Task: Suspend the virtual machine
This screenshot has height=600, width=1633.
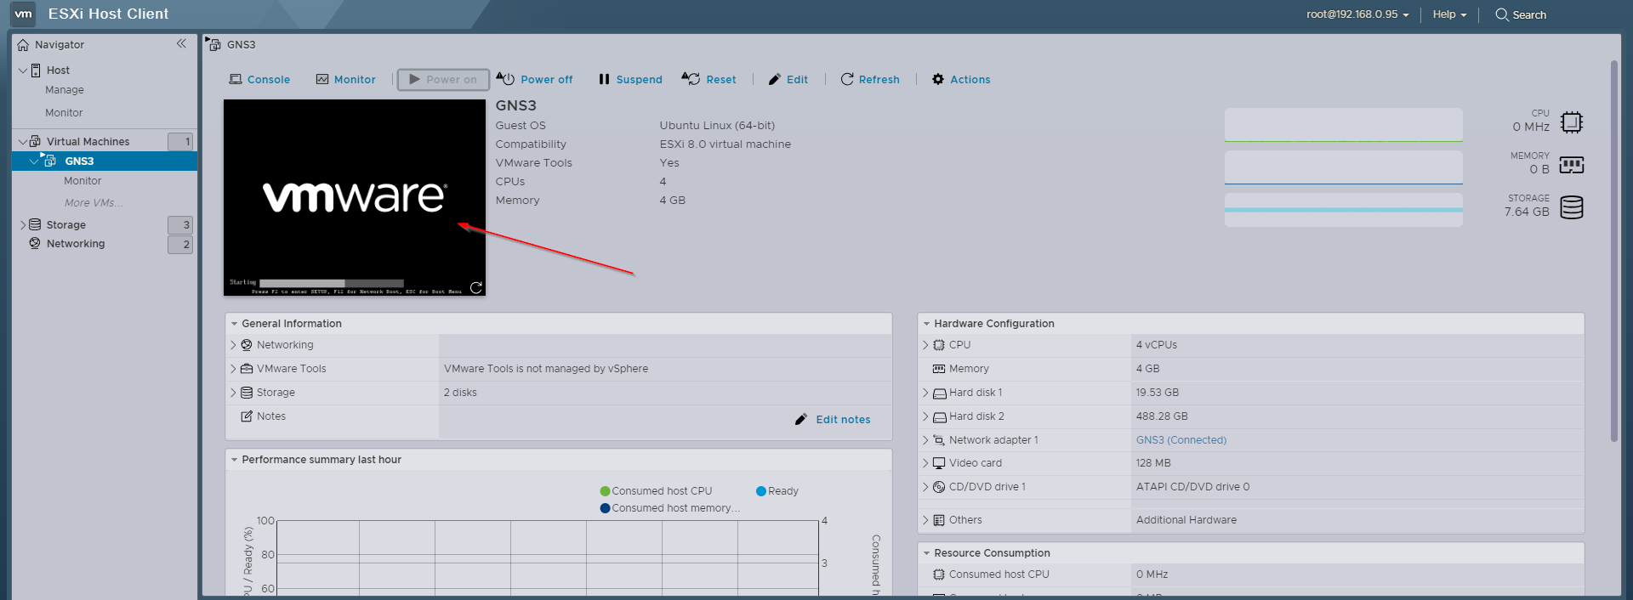Action: pos(630,79)
